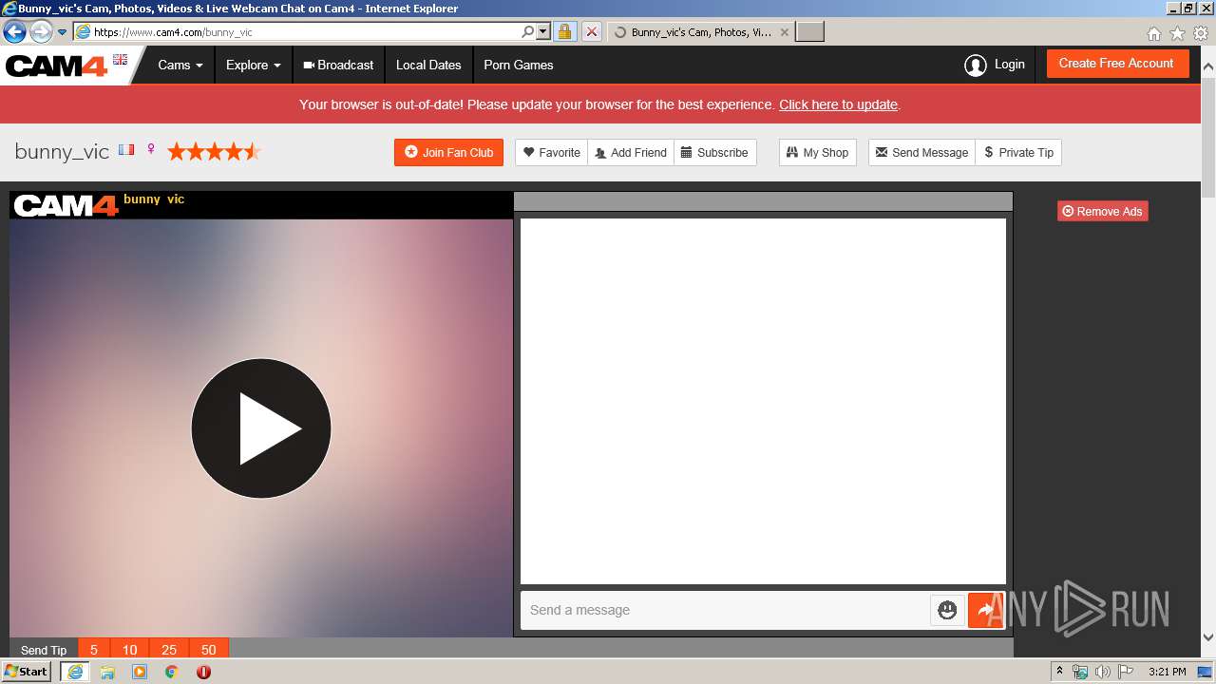Expand the Cams dropdown menu
The width and height of the screenshot is (1216, 684).
[x=180, y=66]
